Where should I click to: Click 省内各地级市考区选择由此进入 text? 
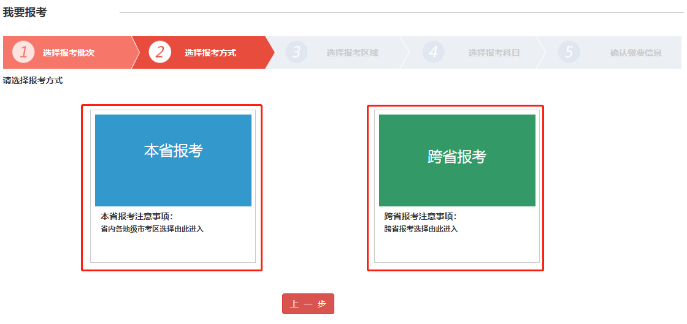(152, 229)
